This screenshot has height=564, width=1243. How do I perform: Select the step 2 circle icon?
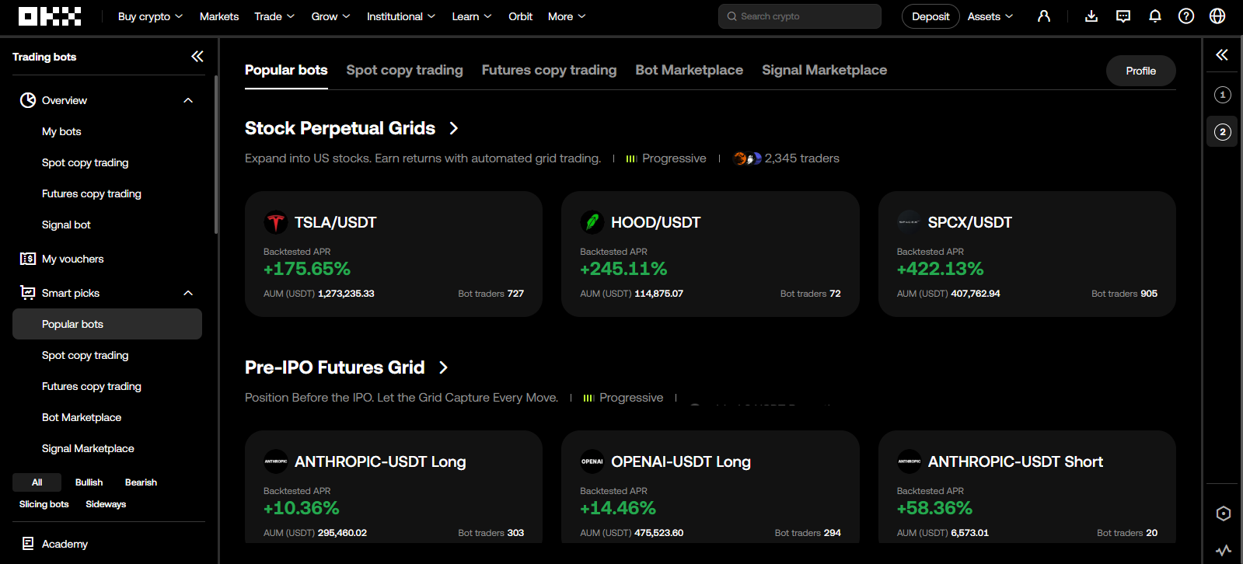point(1223,132)
